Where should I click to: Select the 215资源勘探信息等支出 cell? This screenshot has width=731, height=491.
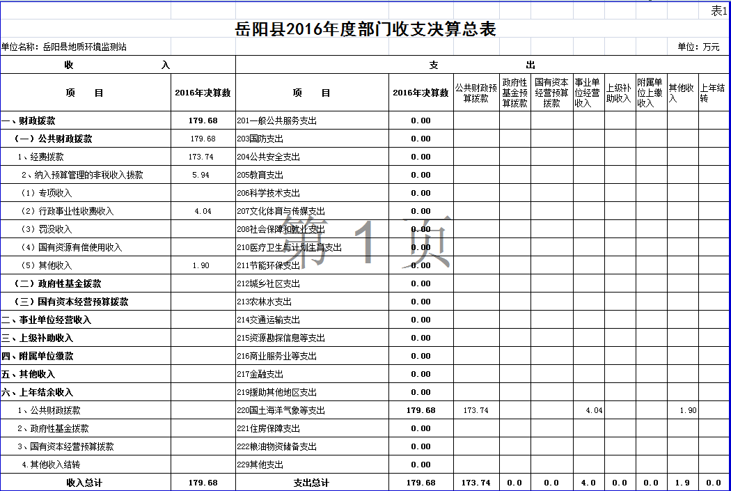[281, 338]
